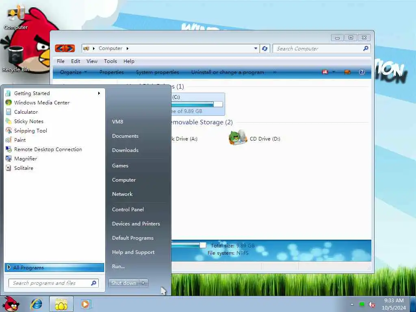Open Games from Start menu

click(x=120, y=166)
